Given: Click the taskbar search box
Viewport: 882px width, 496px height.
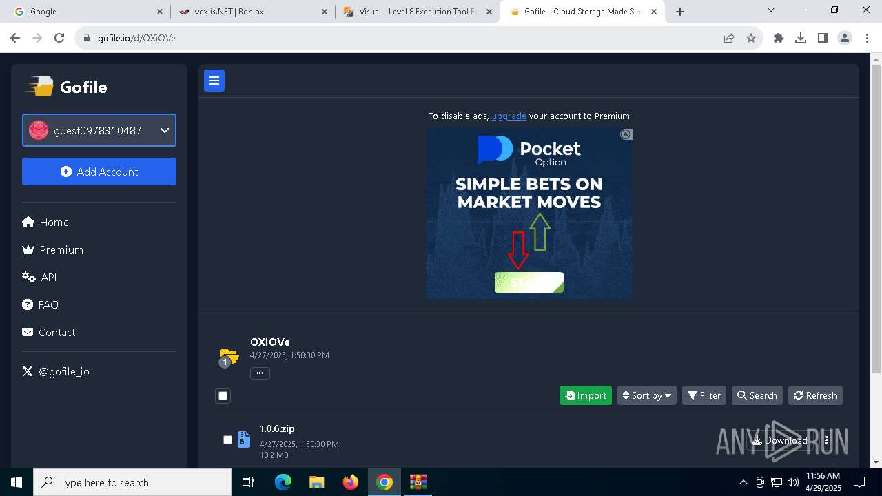Looking at the screenshot, I should [132, 482].
